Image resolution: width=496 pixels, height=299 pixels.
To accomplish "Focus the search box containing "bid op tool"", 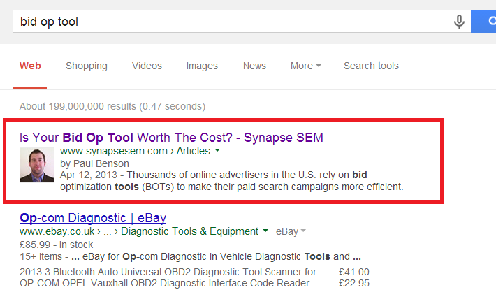I will [x=242, y=21].
